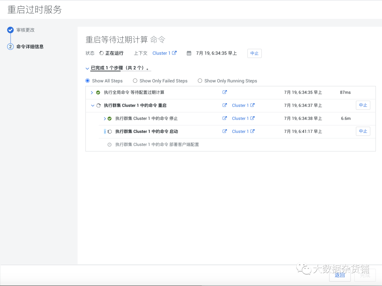Click the 重启等待过期计算 命令 heading
Screen dimensions: 382x286
[126, 40]
